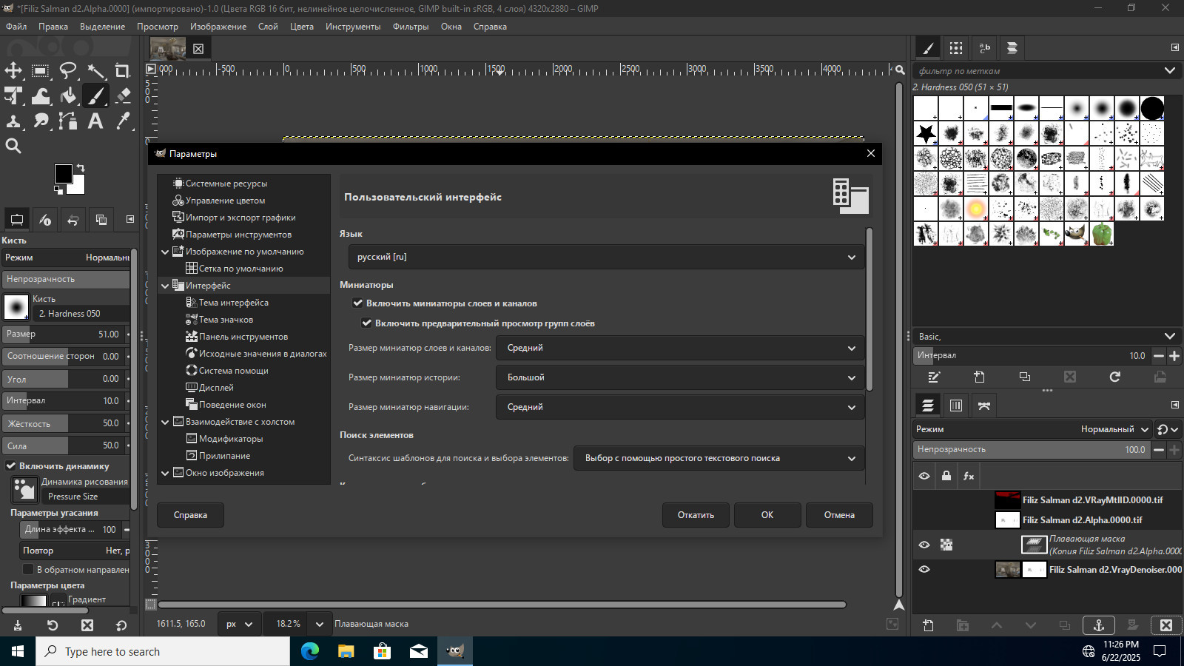
Task: Select the Smudge tool
Action: tap(41, 121)
